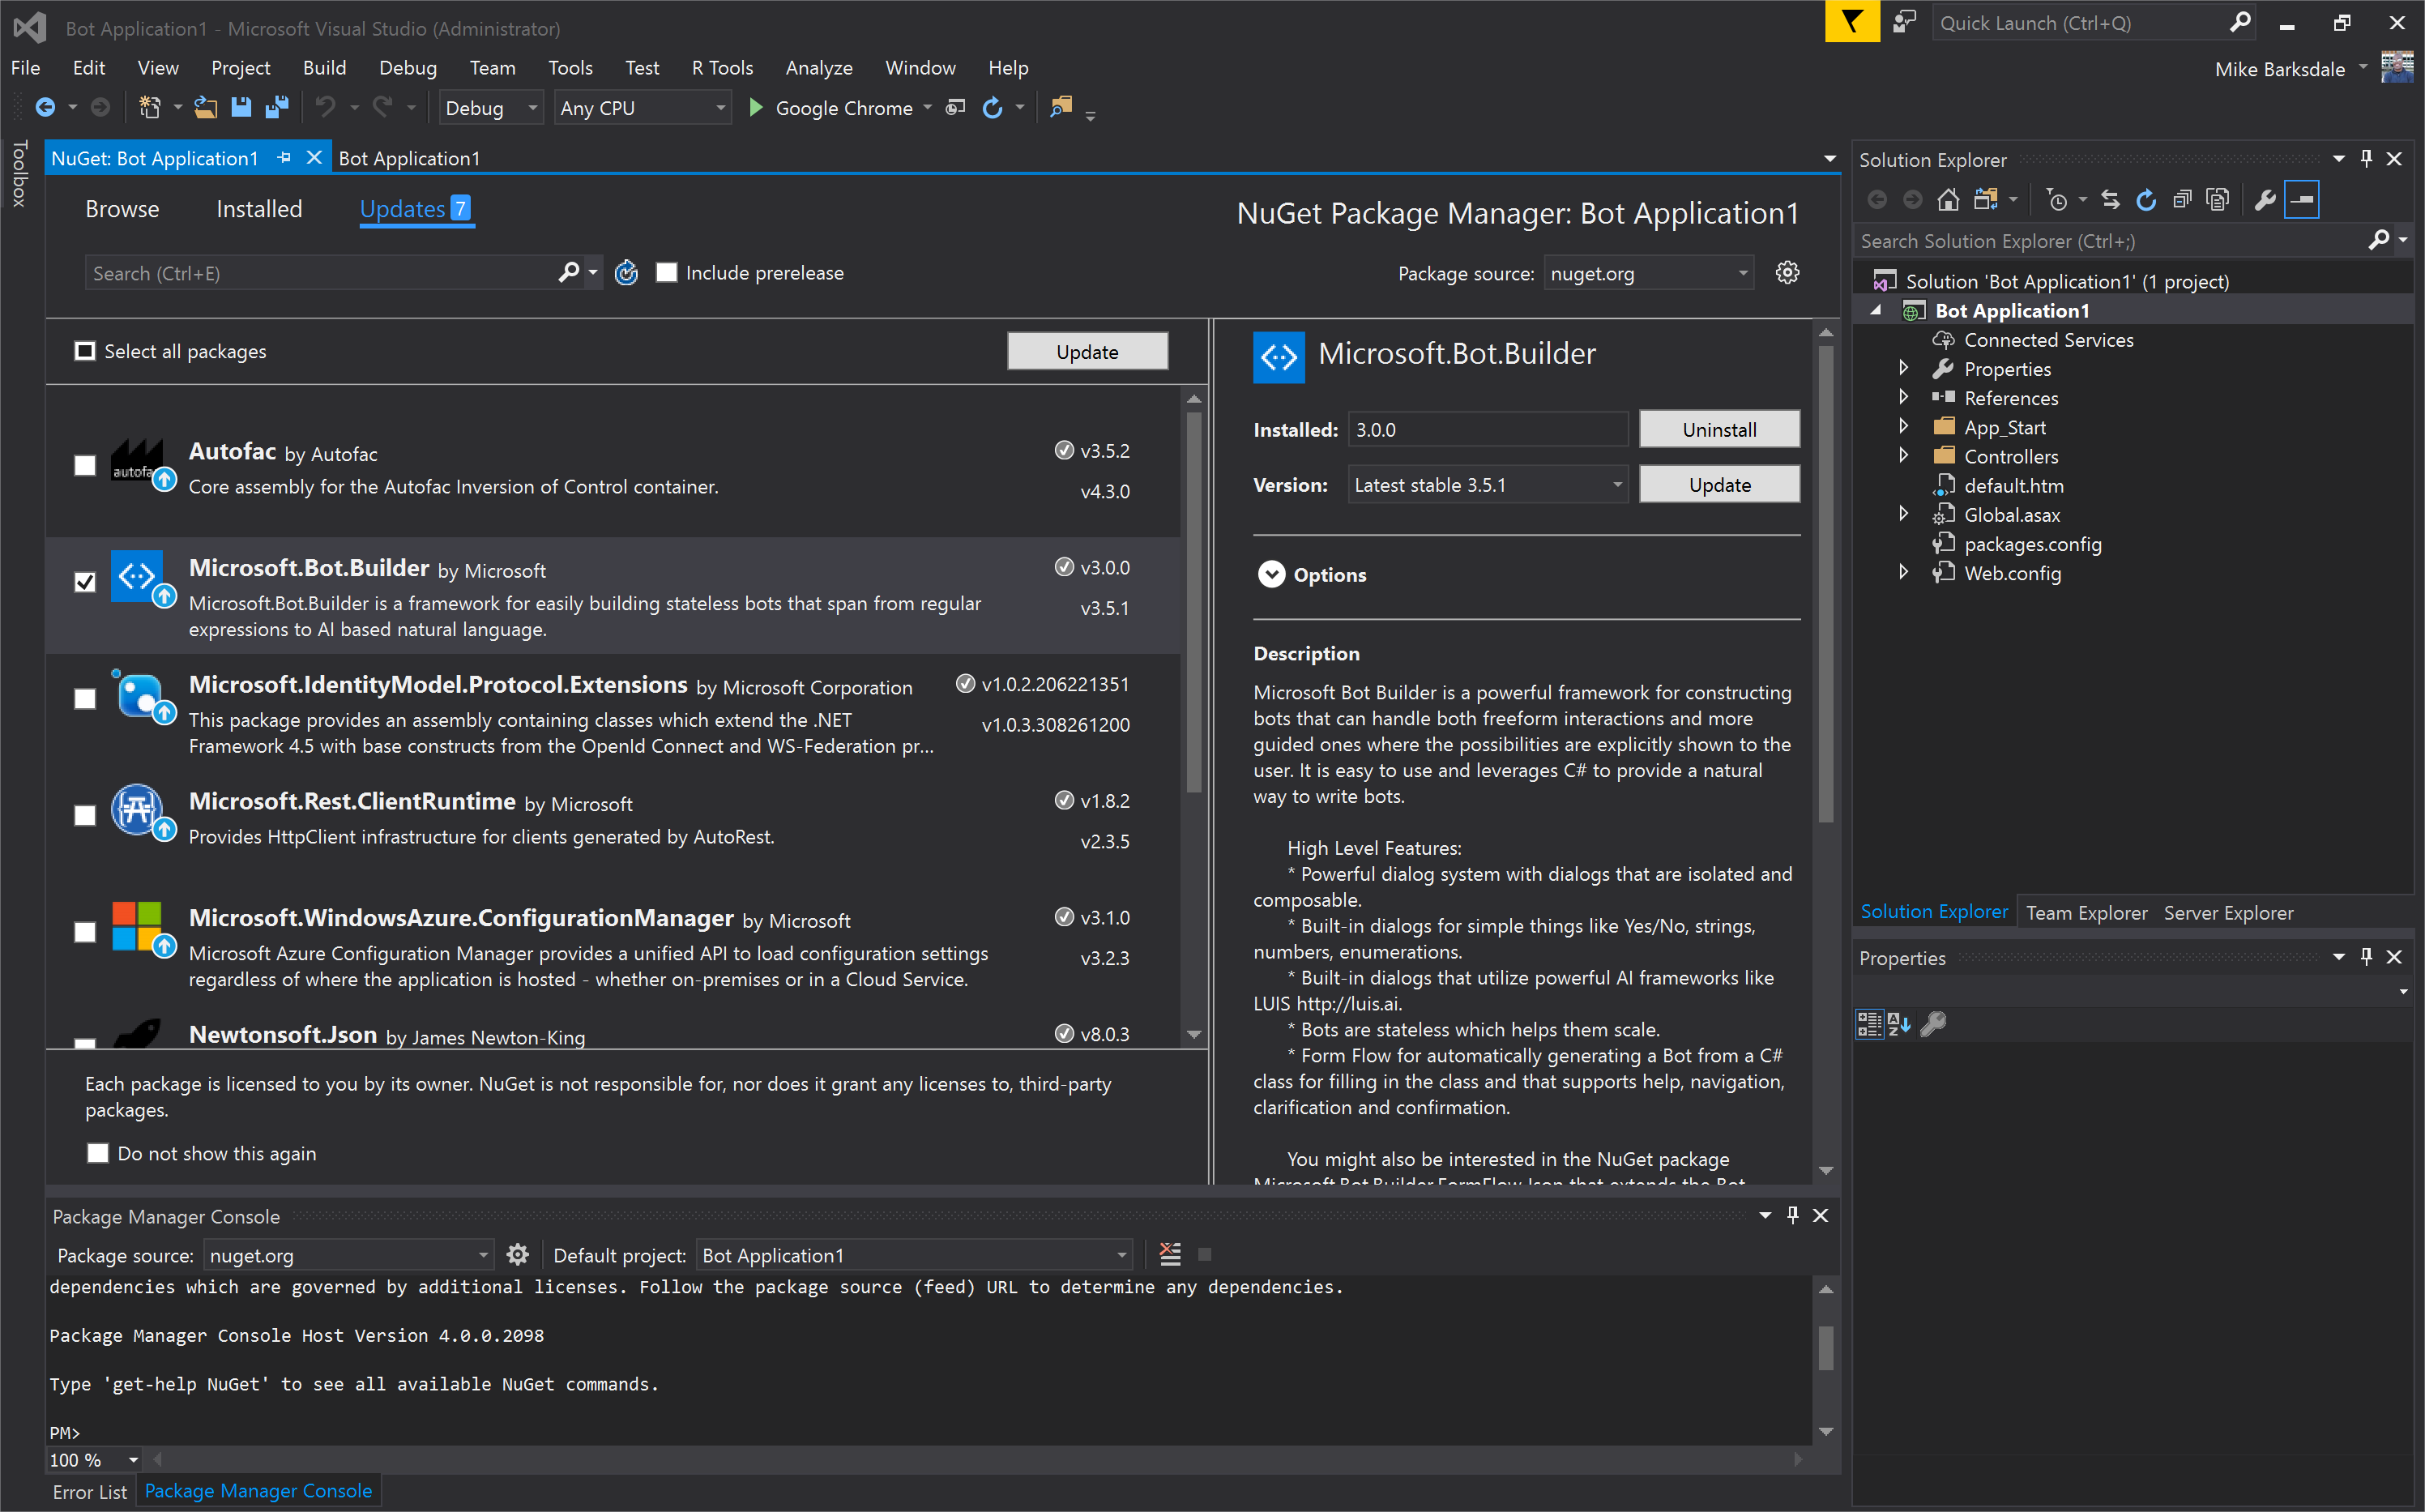Check the Select all packages checkbox
2425x1512 pixels.
pos(86,351)
